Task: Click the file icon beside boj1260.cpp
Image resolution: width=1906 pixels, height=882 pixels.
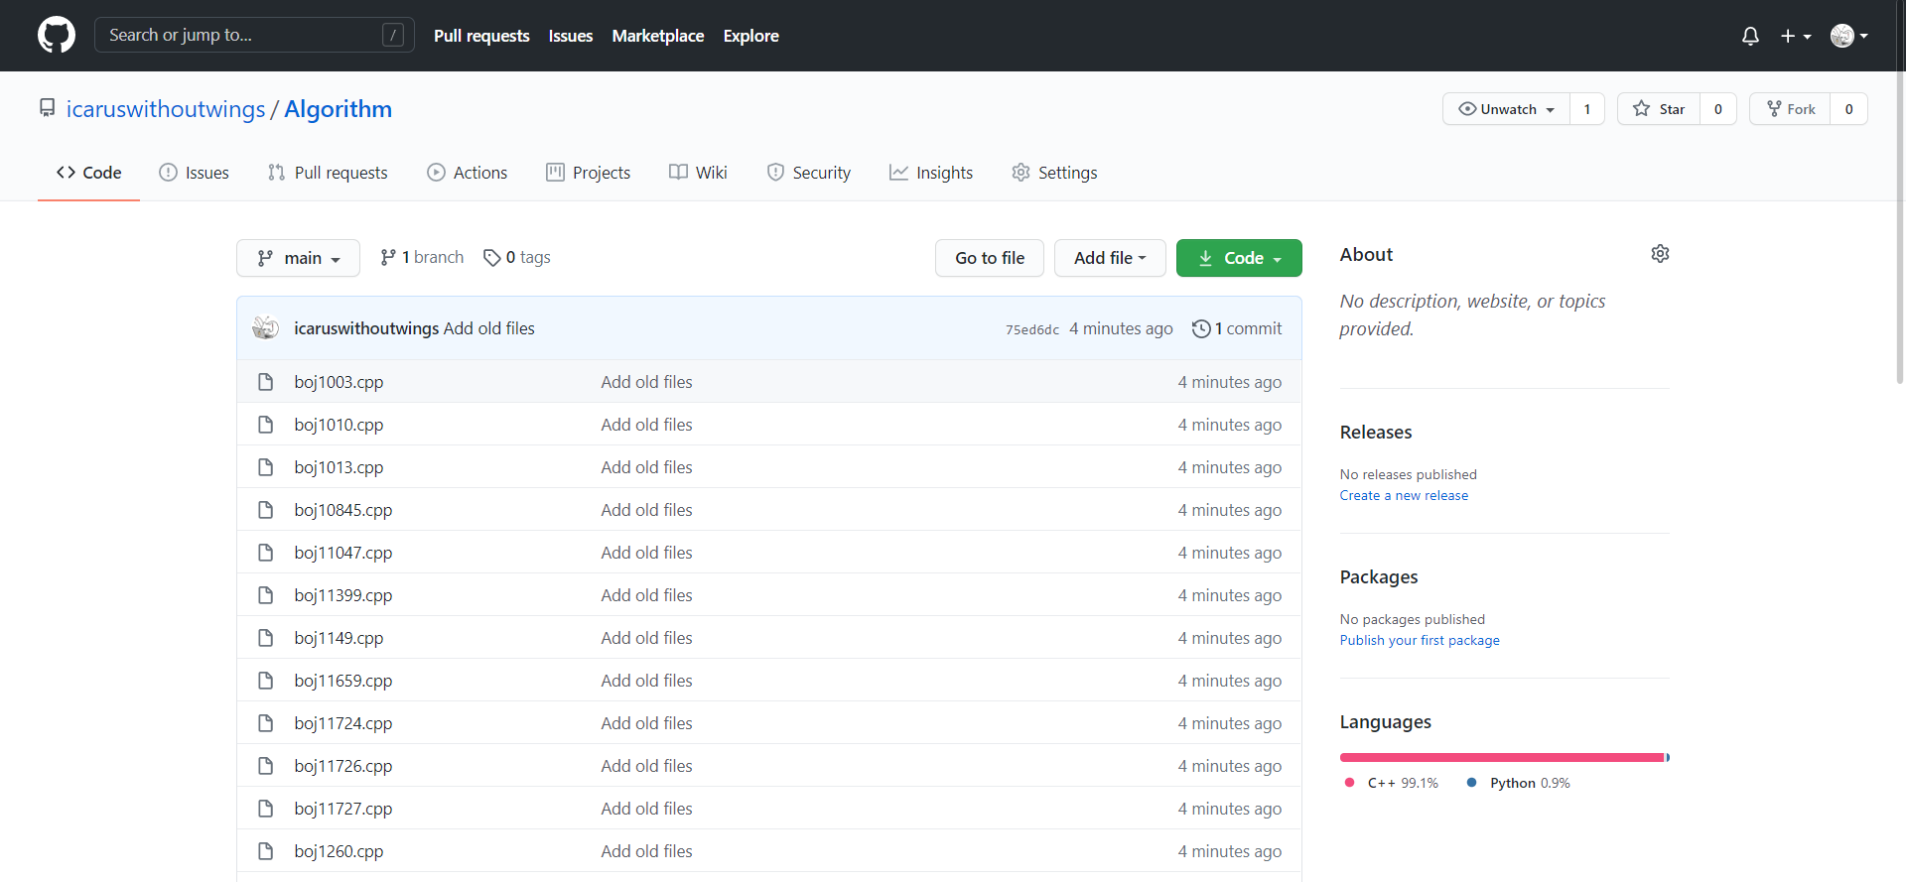Action: (265, 851)
